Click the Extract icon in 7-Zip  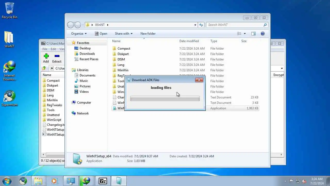pos(57,58)
